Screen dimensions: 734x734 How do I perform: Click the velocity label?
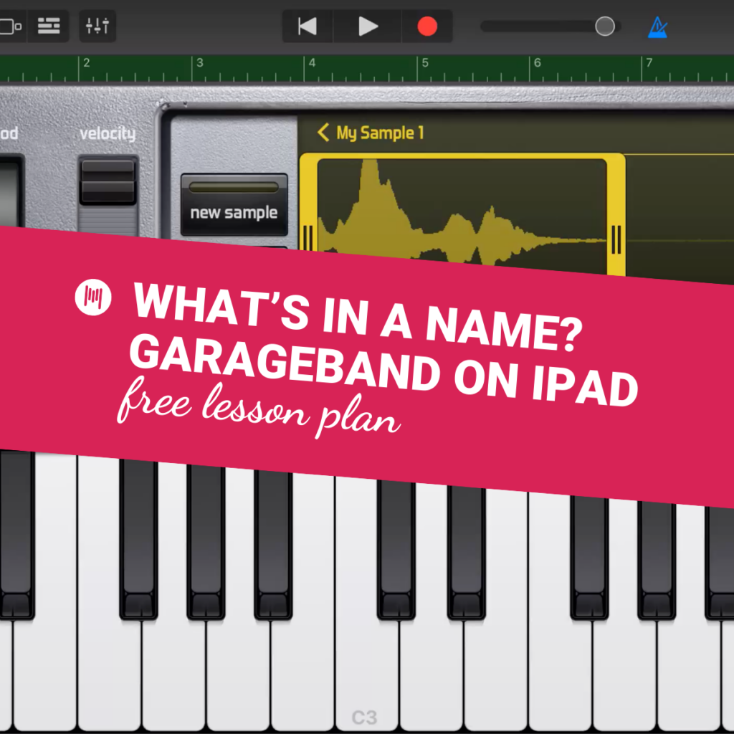tap(108, 134)
